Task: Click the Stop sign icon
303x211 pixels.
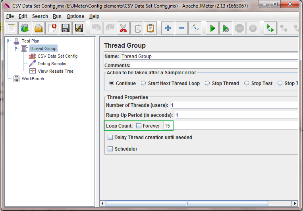Action: tap(239, 28)
